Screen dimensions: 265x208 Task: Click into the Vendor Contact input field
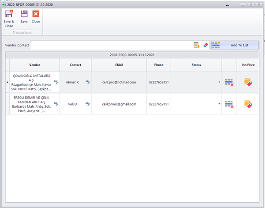[x=110, y=45]
